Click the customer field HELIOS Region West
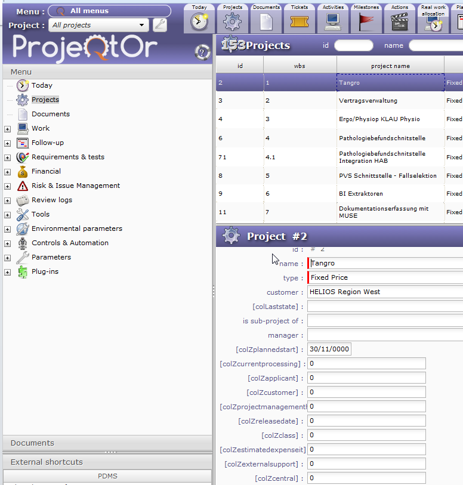463x485 pixels. (x=385, y=292)
